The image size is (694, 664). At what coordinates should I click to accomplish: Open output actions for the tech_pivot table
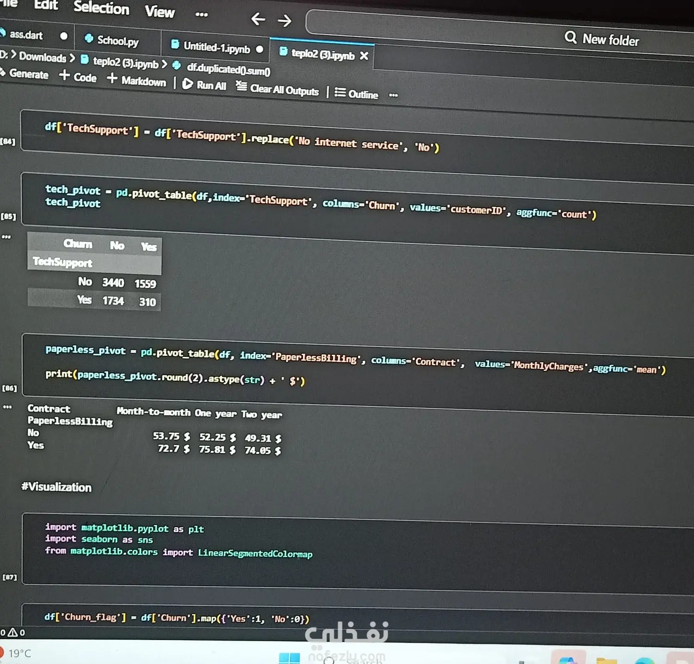click(x=6, y=237)
